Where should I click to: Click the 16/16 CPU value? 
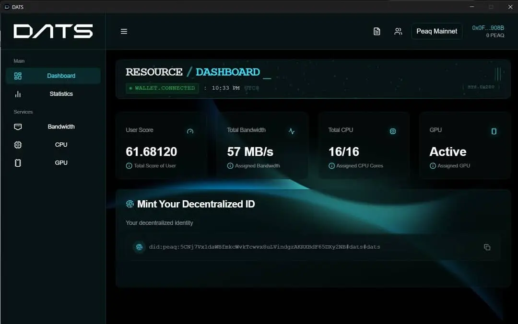343,151
